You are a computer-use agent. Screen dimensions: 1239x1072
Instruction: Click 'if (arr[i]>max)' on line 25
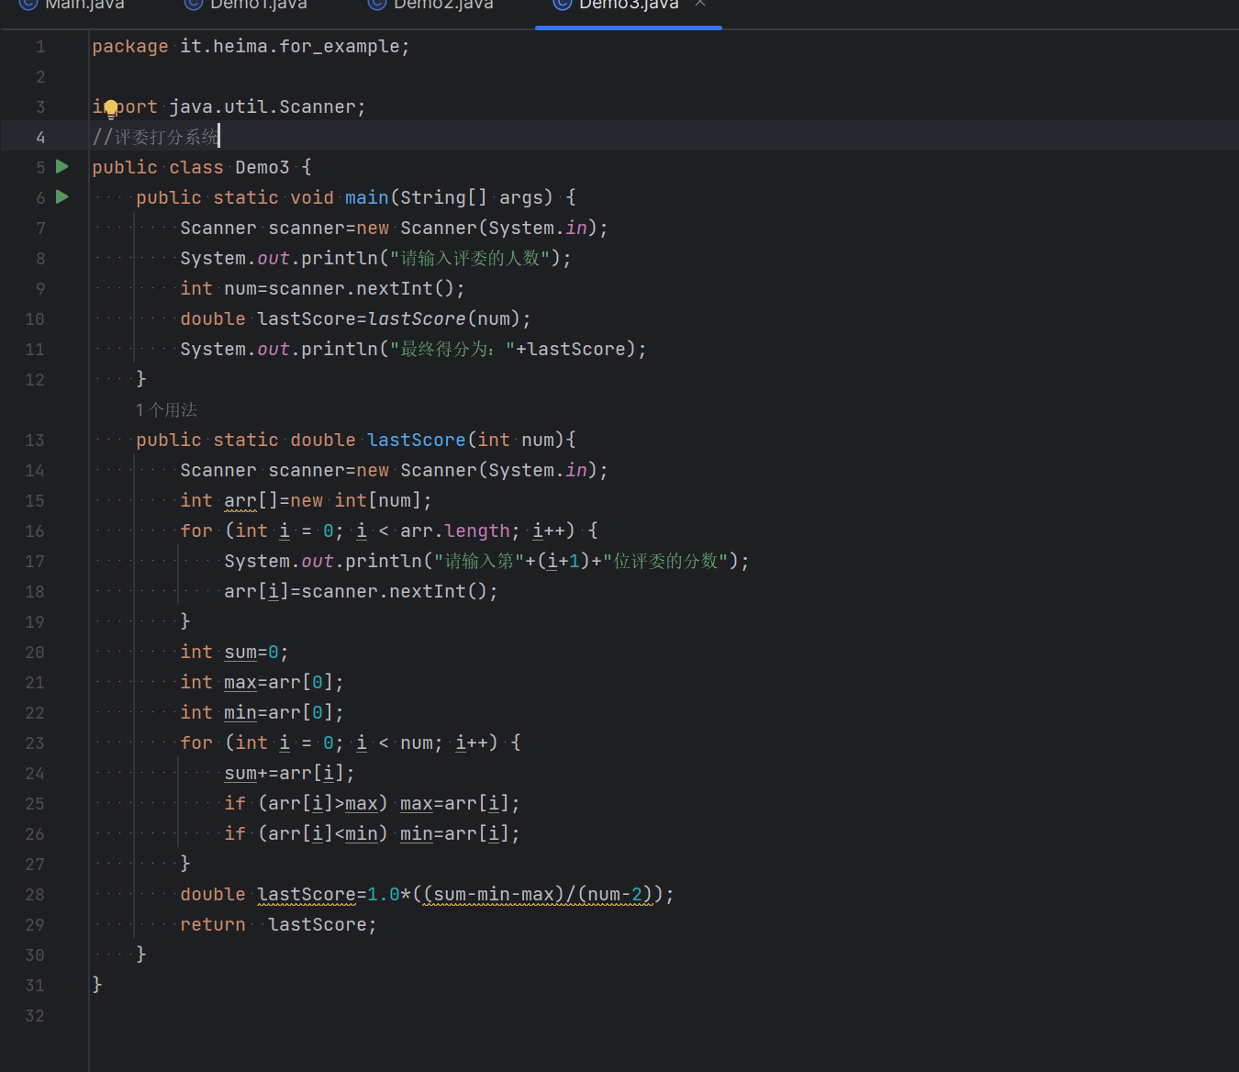coord(307,803)
